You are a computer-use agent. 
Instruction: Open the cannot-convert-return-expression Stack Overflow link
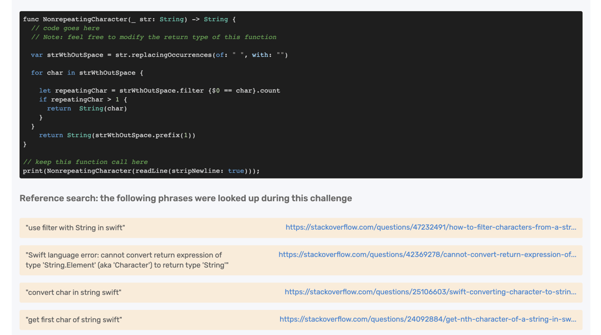(427, 255)
